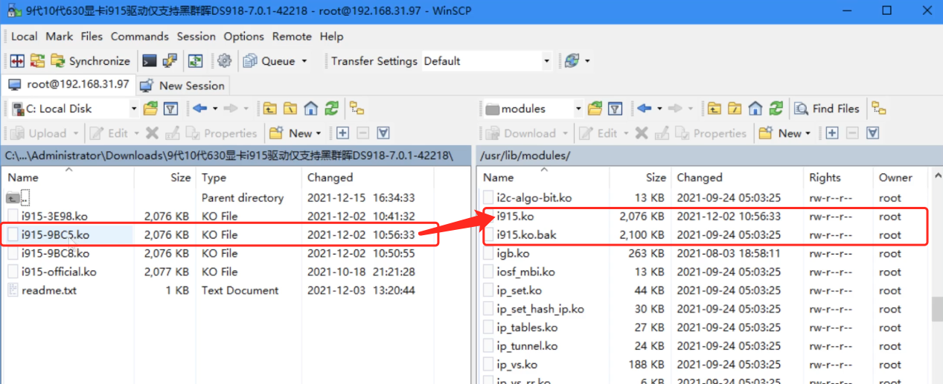Click the local panel New button
The image size is (943, 384).
tap(295, 133)
